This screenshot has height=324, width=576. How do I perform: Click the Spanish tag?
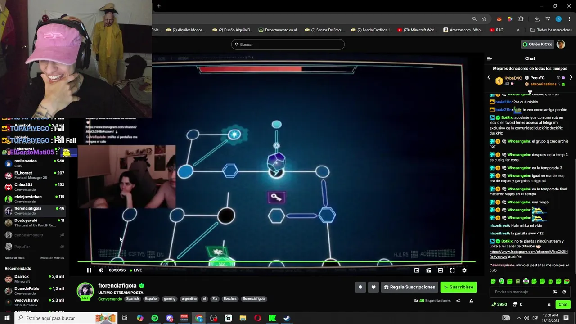pyautogui.click(x=133, y=299)
